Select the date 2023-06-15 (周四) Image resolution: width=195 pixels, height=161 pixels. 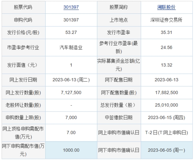166,118
